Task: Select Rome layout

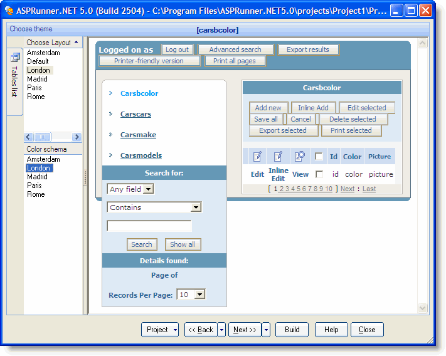Action: click(x=36, y=97)
